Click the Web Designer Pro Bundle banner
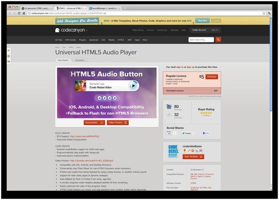Viewport: 279px width, 200px height. [77, 21]
